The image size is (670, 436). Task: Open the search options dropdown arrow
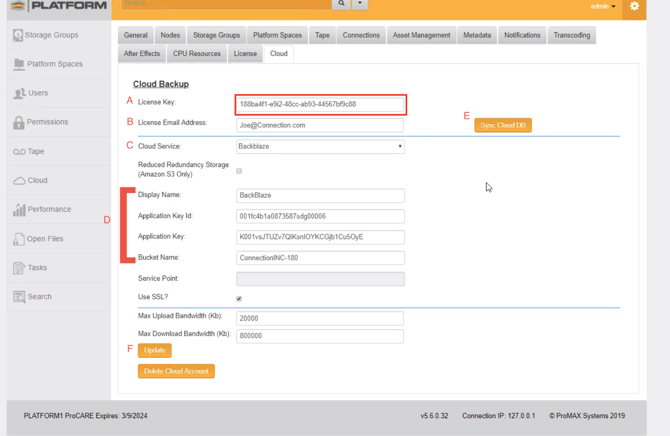[x=360, y=3]
